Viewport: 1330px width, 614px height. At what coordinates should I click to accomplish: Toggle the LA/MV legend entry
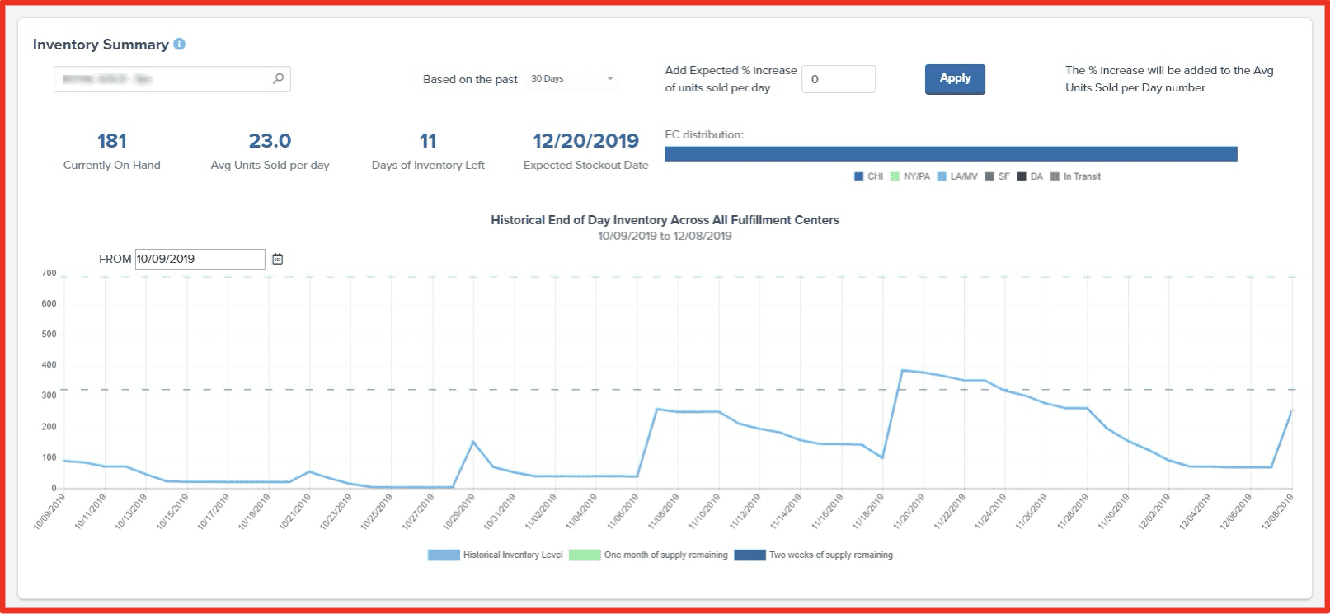click(957, 176)
